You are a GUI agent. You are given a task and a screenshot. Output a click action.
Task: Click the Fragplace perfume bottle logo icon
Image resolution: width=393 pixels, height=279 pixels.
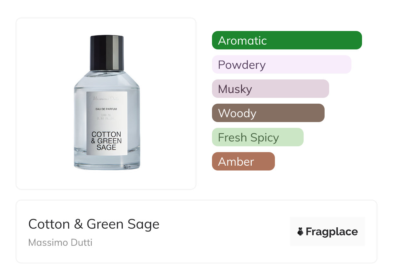(x=300, y=232)
